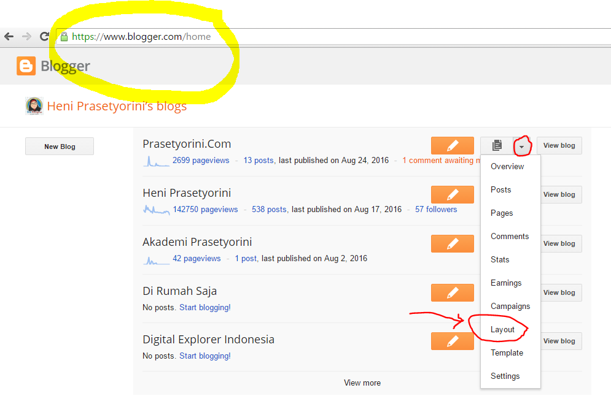The image size is (611, 404).
Task: Click the 1 post link
Action: [246, 258]
